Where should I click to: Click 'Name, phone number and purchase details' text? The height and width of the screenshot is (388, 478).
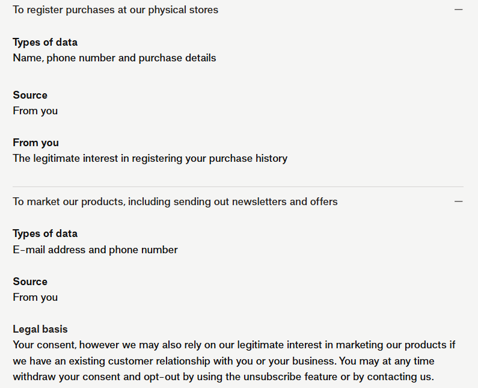tap(114, 58)
